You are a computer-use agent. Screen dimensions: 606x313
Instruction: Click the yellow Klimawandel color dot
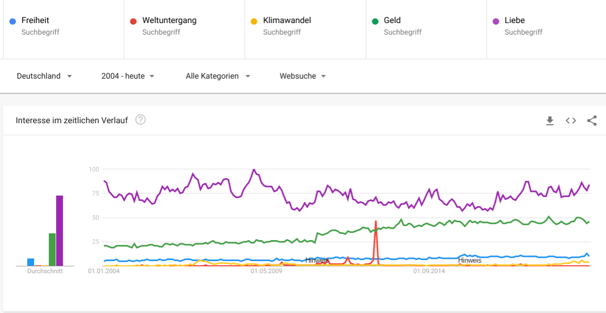tap(254, 21)
